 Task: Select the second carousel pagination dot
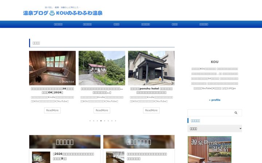[x=94, y=121]
